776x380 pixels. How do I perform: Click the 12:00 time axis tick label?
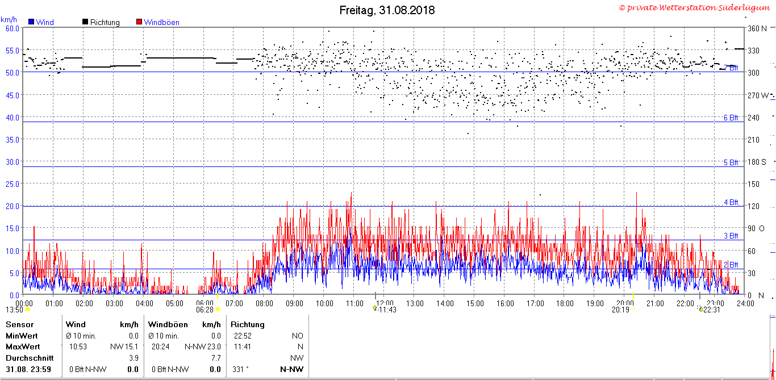coord(385,303)
